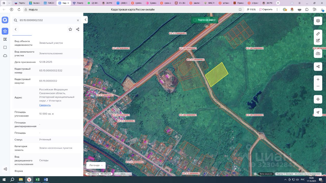This screenshot has width=326, height=183.
Task: Clear the cadastral number search field
Action: (x=78, y=20)
